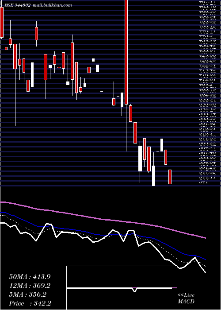Select the 5MA : 356.2 readout
Screen dimensions: 221x310
[x=27, y=294]
